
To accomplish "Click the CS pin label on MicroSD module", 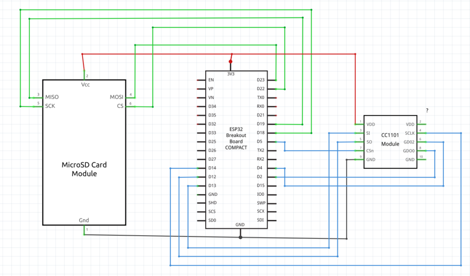I will [x=120, y=106].
